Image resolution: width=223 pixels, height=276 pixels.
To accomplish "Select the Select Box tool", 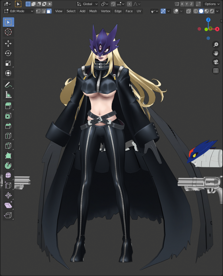I will 9,22.
